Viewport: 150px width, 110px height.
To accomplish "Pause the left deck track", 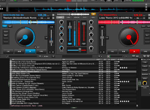I will 19,51.
